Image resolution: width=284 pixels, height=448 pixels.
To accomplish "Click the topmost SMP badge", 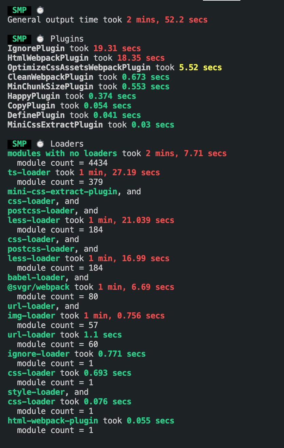I will [x=19, y=10].
